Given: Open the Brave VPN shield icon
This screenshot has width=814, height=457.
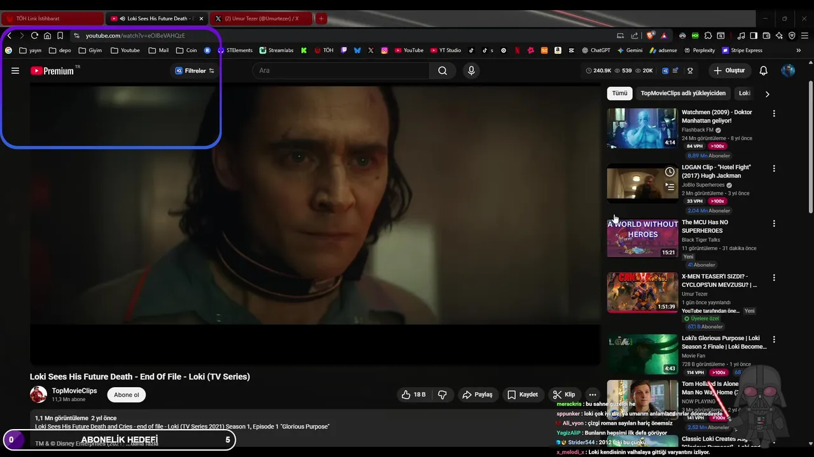Looking at the screenshot, I should [792, 36].
